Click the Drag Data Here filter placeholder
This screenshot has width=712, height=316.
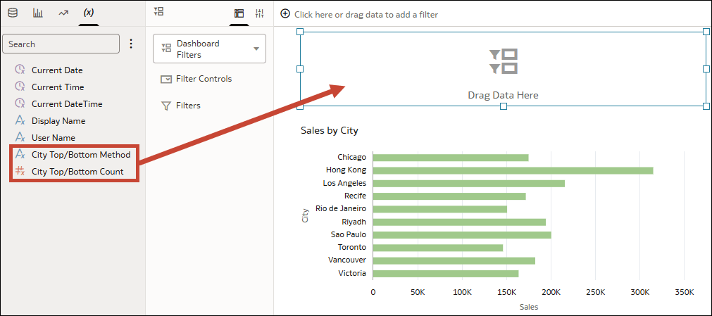pos(503,69)
